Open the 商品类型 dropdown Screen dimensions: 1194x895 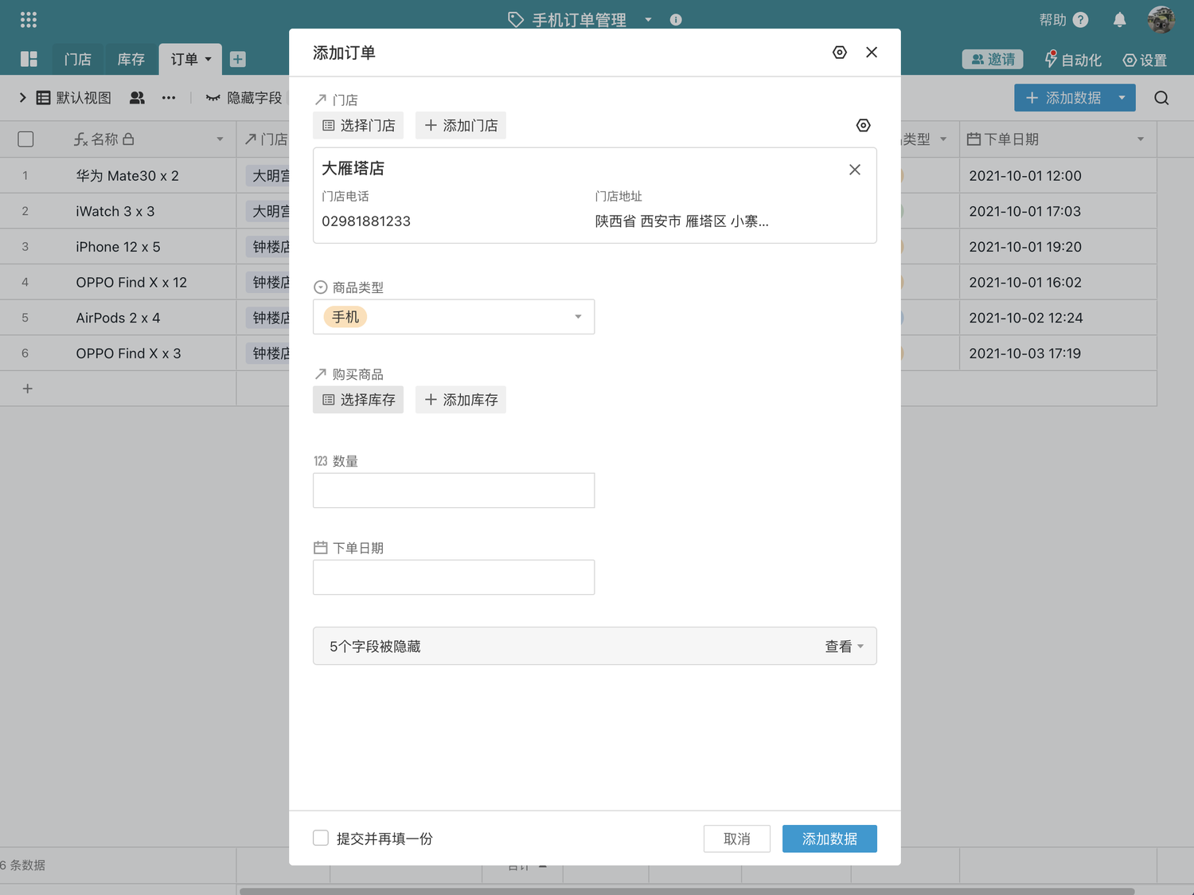point(454,317)
